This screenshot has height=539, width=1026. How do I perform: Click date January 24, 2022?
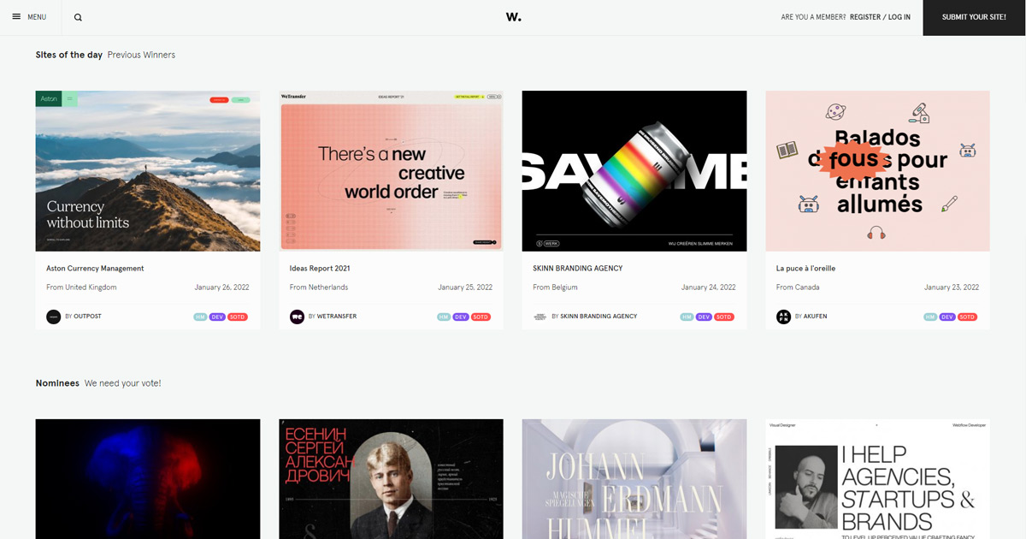pos(708,287)
